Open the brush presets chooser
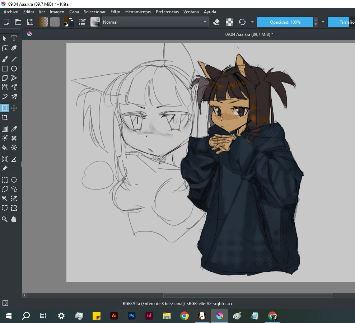355x323 pixels. (95, 22)
